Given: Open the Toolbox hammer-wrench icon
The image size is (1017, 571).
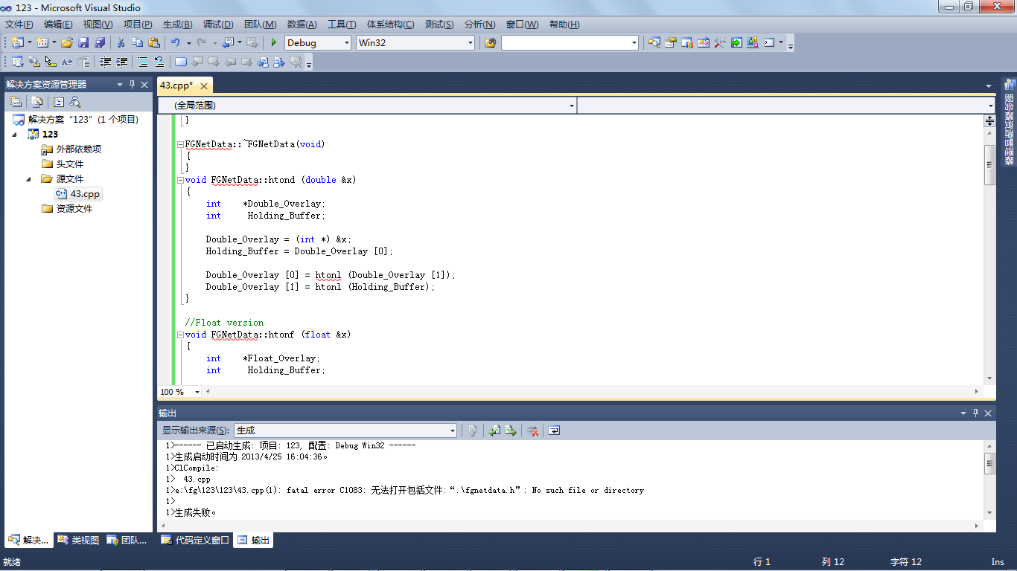Looking at the screenshot, I should (x=720, y=42).
